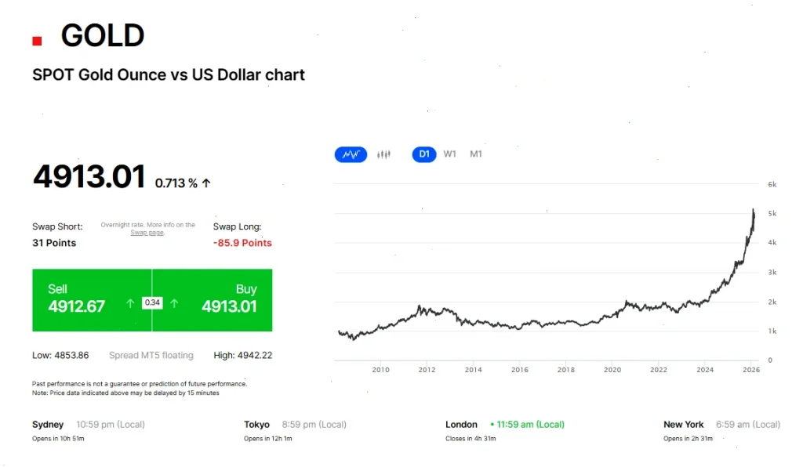Click the 2020 mark on the chart axis
The image size is (803, 467).
coord(612,369)
